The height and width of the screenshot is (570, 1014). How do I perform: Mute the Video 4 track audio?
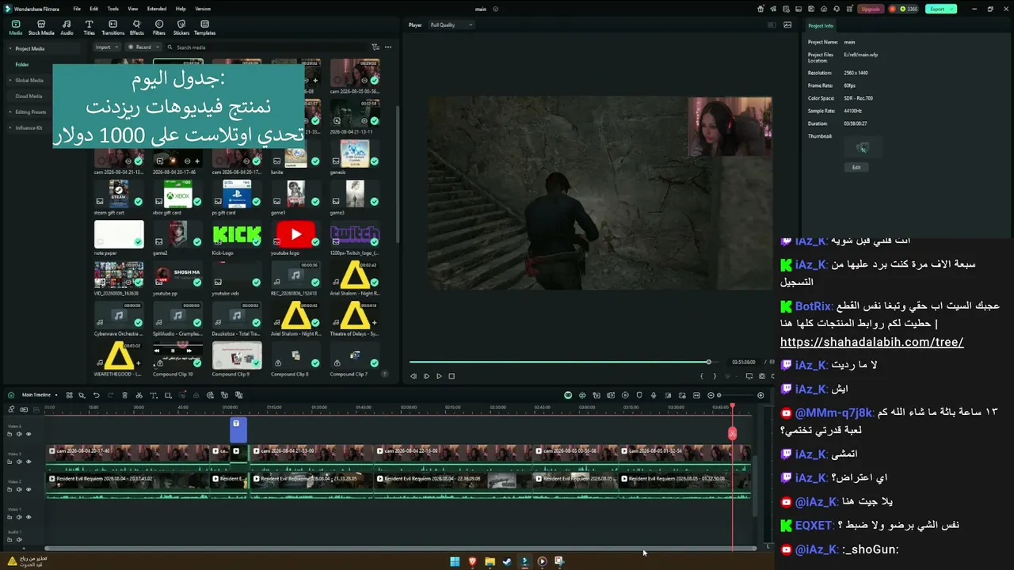pos(20,434)
